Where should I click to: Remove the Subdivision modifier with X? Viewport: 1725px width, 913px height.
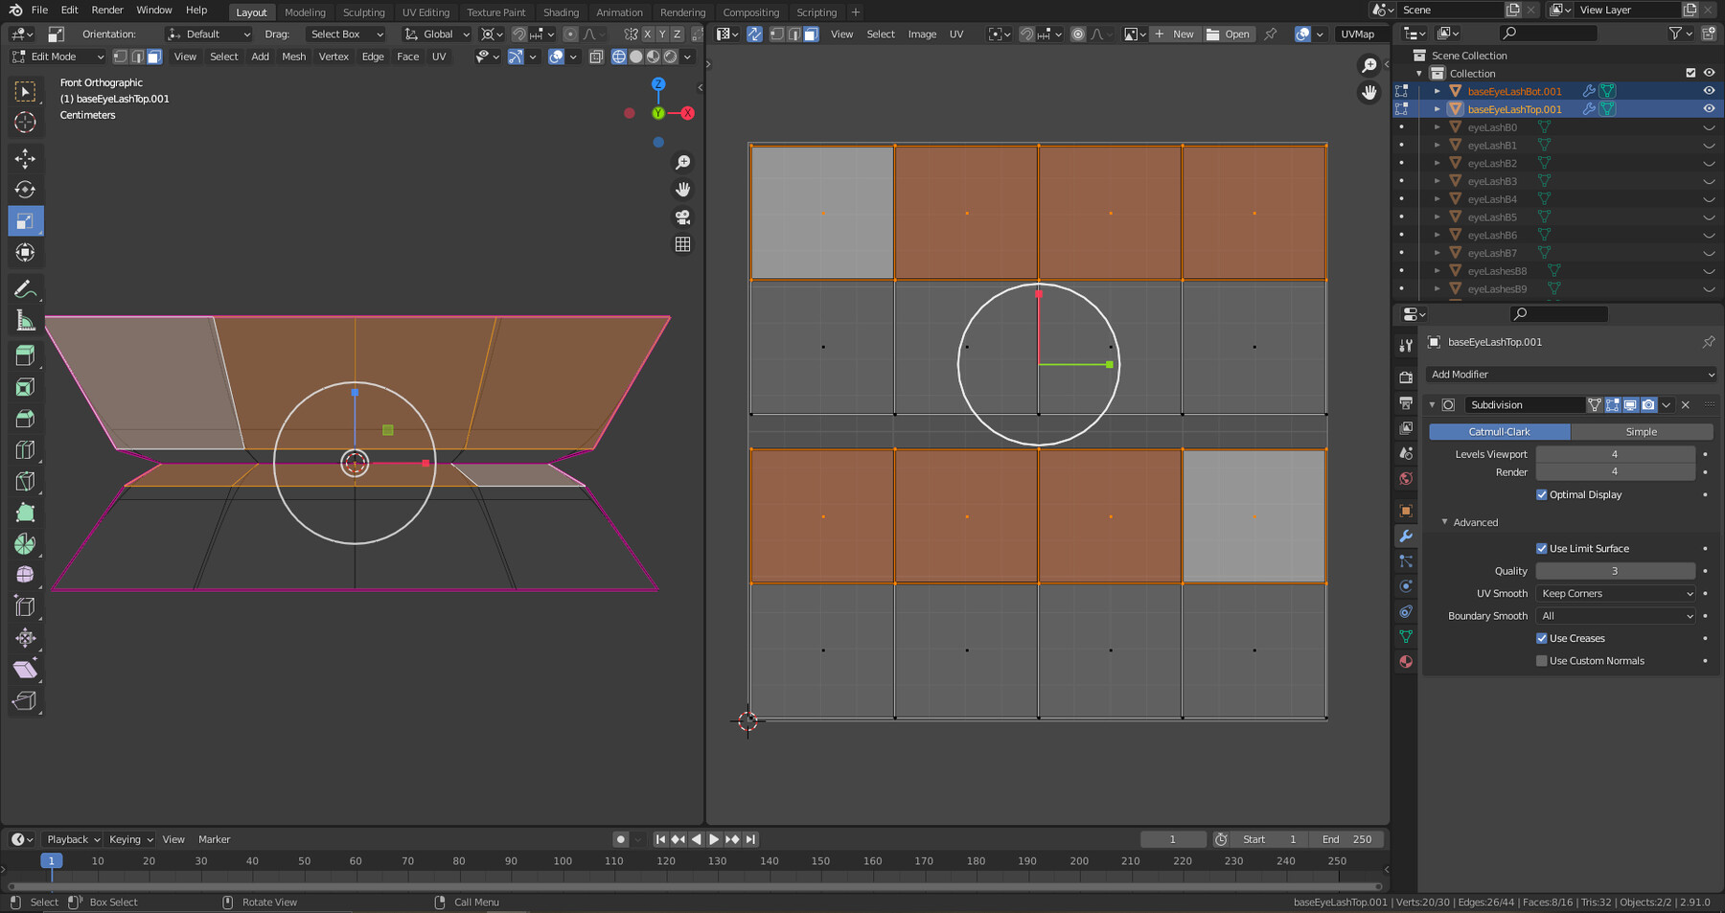click(1685, 405)
